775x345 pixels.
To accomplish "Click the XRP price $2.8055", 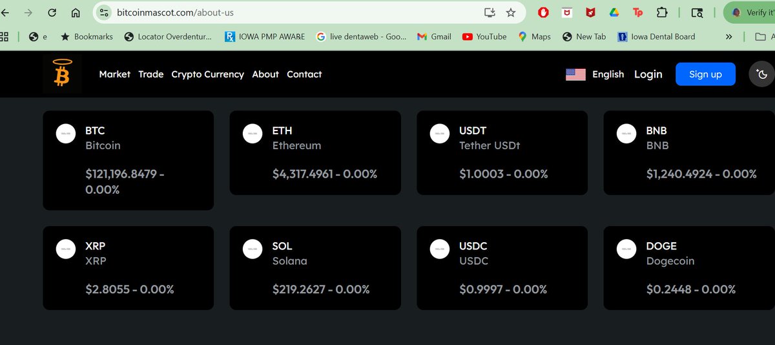I will pyautogui.click(x=107, y=289).
